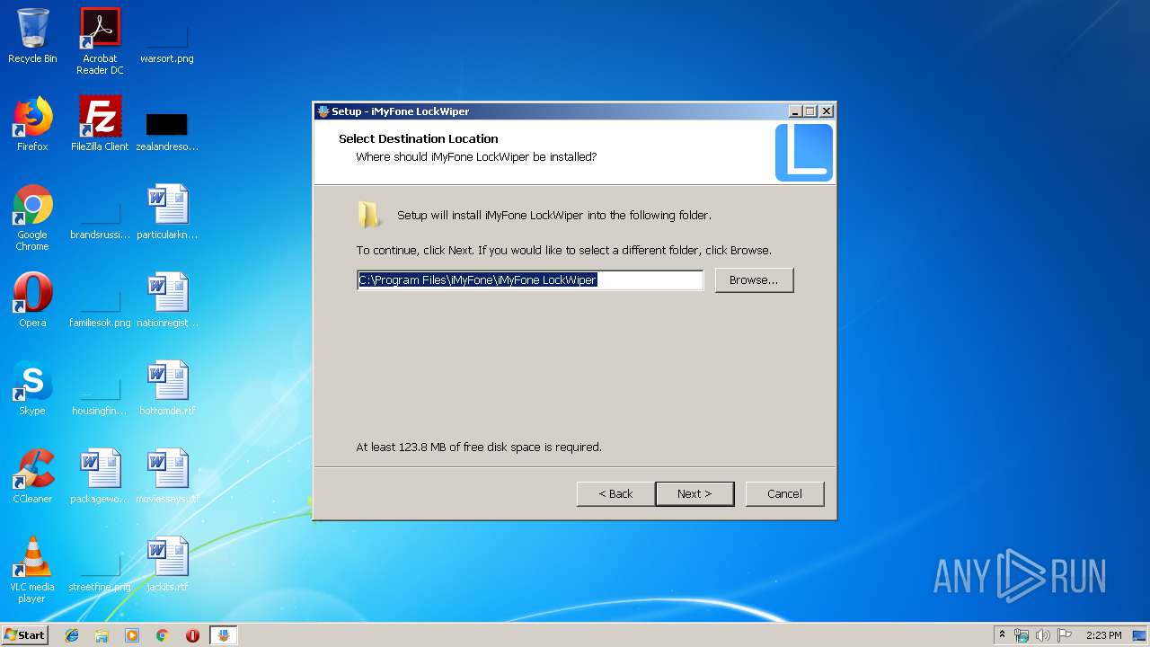Screen dimensions: 1150x647
Task: Launch Google Chrome desktop shortcut
Action: pyautogui.click(x=32, y=217)
